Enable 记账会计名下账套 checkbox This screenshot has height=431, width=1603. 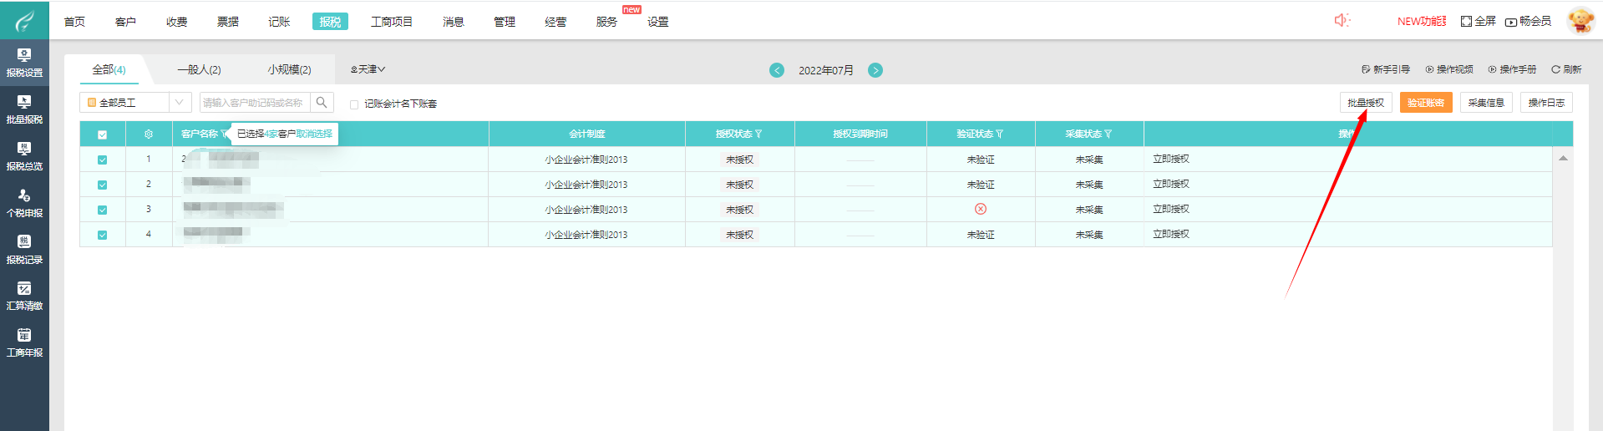354,104
